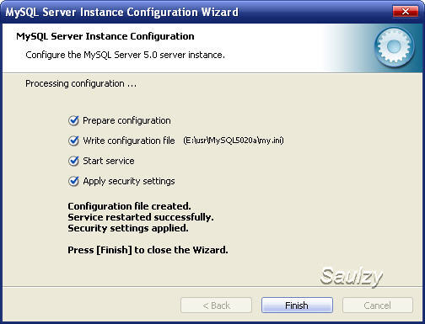This screenshot has height=324, width=425.
Task: Click the Prepare configuration checkmark icon
Action: 73,120
